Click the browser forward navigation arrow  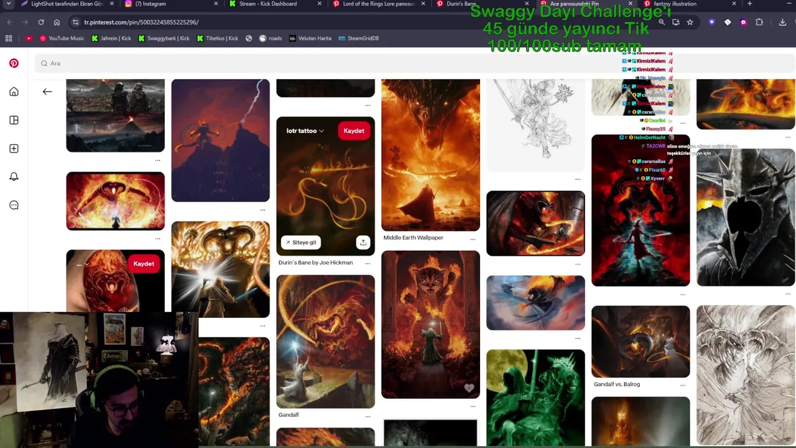pyautogui.click(x=25, y=22)
